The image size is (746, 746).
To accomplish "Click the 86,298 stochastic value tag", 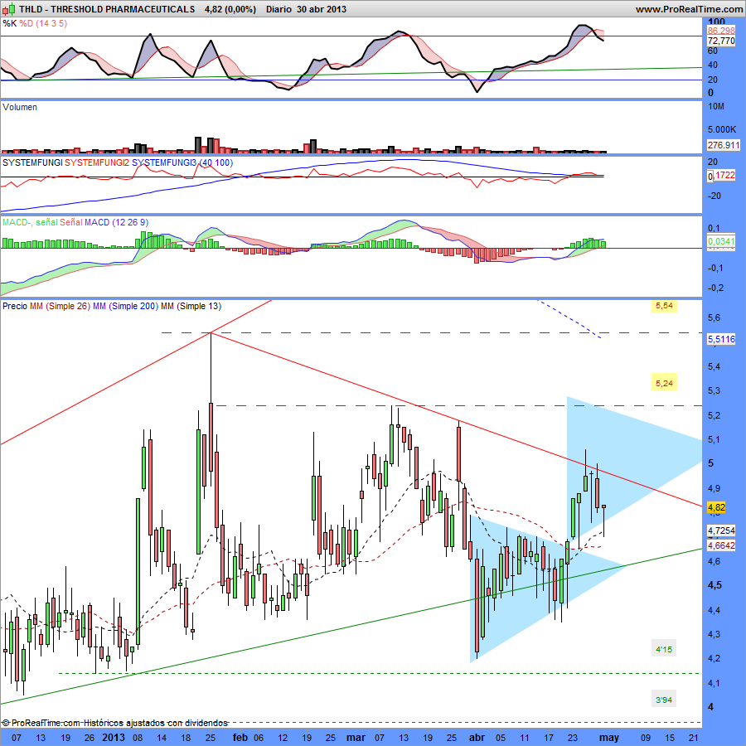I will pos(721,31).
